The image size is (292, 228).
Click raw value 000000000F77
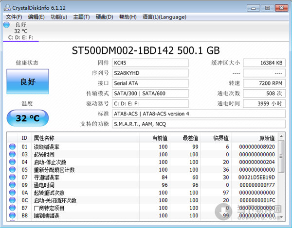(257, 185)
